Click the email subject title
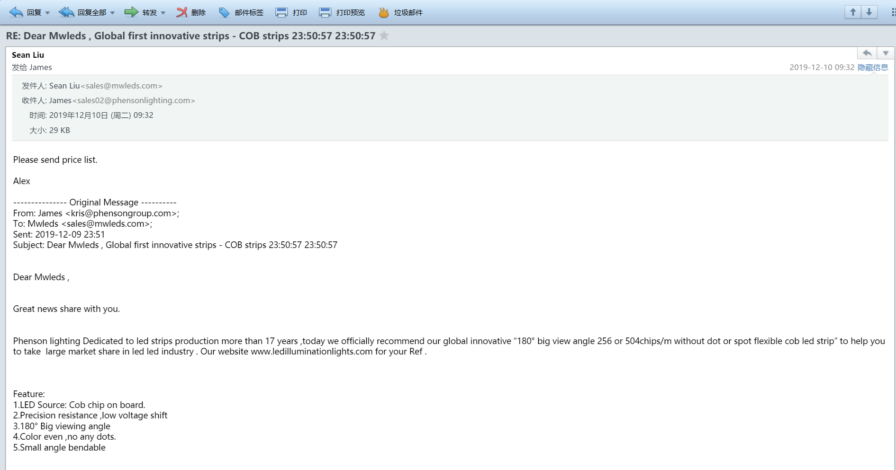896x470 pixels. click(x=190, y=36)
